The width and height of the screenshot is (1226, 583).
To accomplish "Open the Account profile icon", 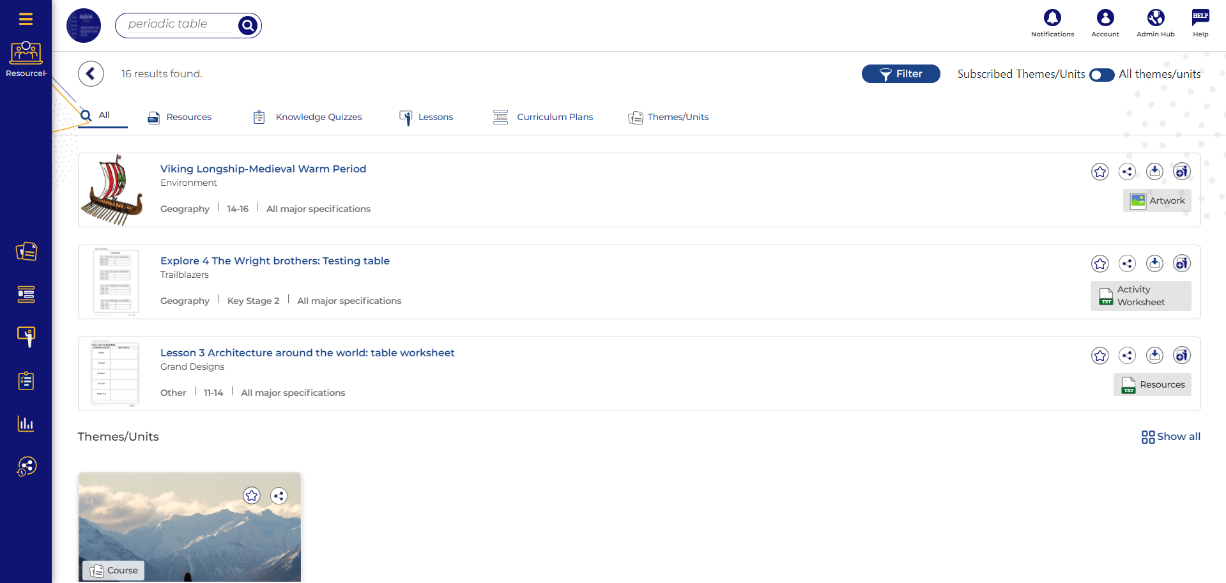I will point(1105,18).
